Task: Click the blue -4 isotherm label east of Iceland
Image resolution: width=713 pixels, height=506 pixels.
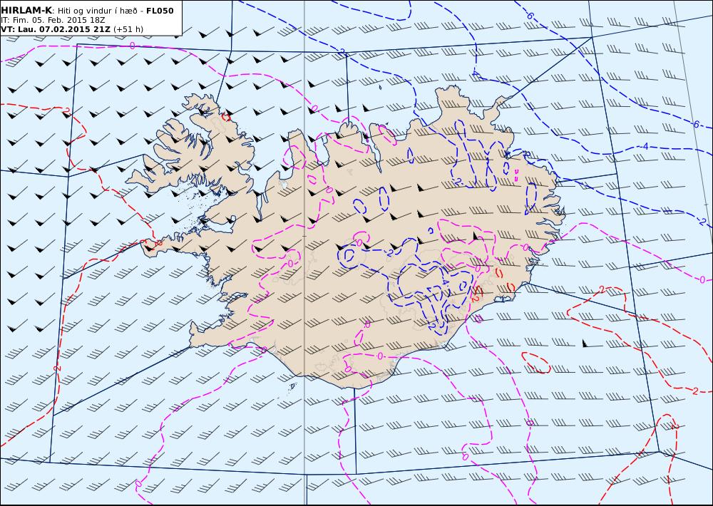Action: 645,146
